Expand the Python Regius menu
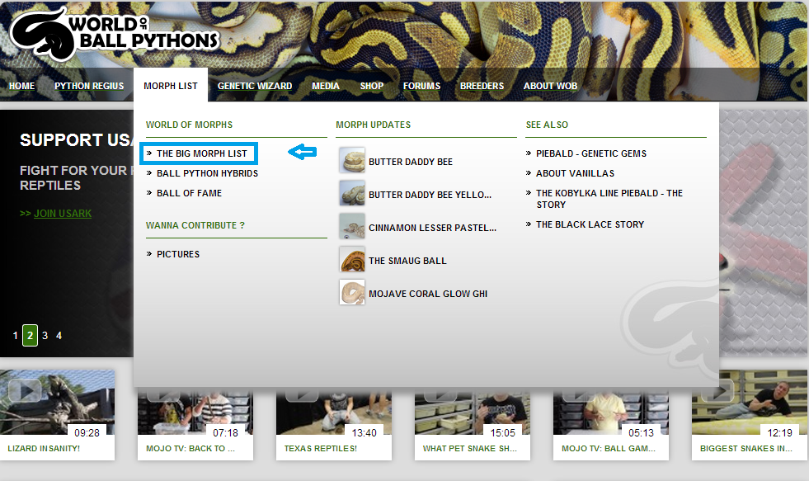The image size is (809, 481). [89, 86]
